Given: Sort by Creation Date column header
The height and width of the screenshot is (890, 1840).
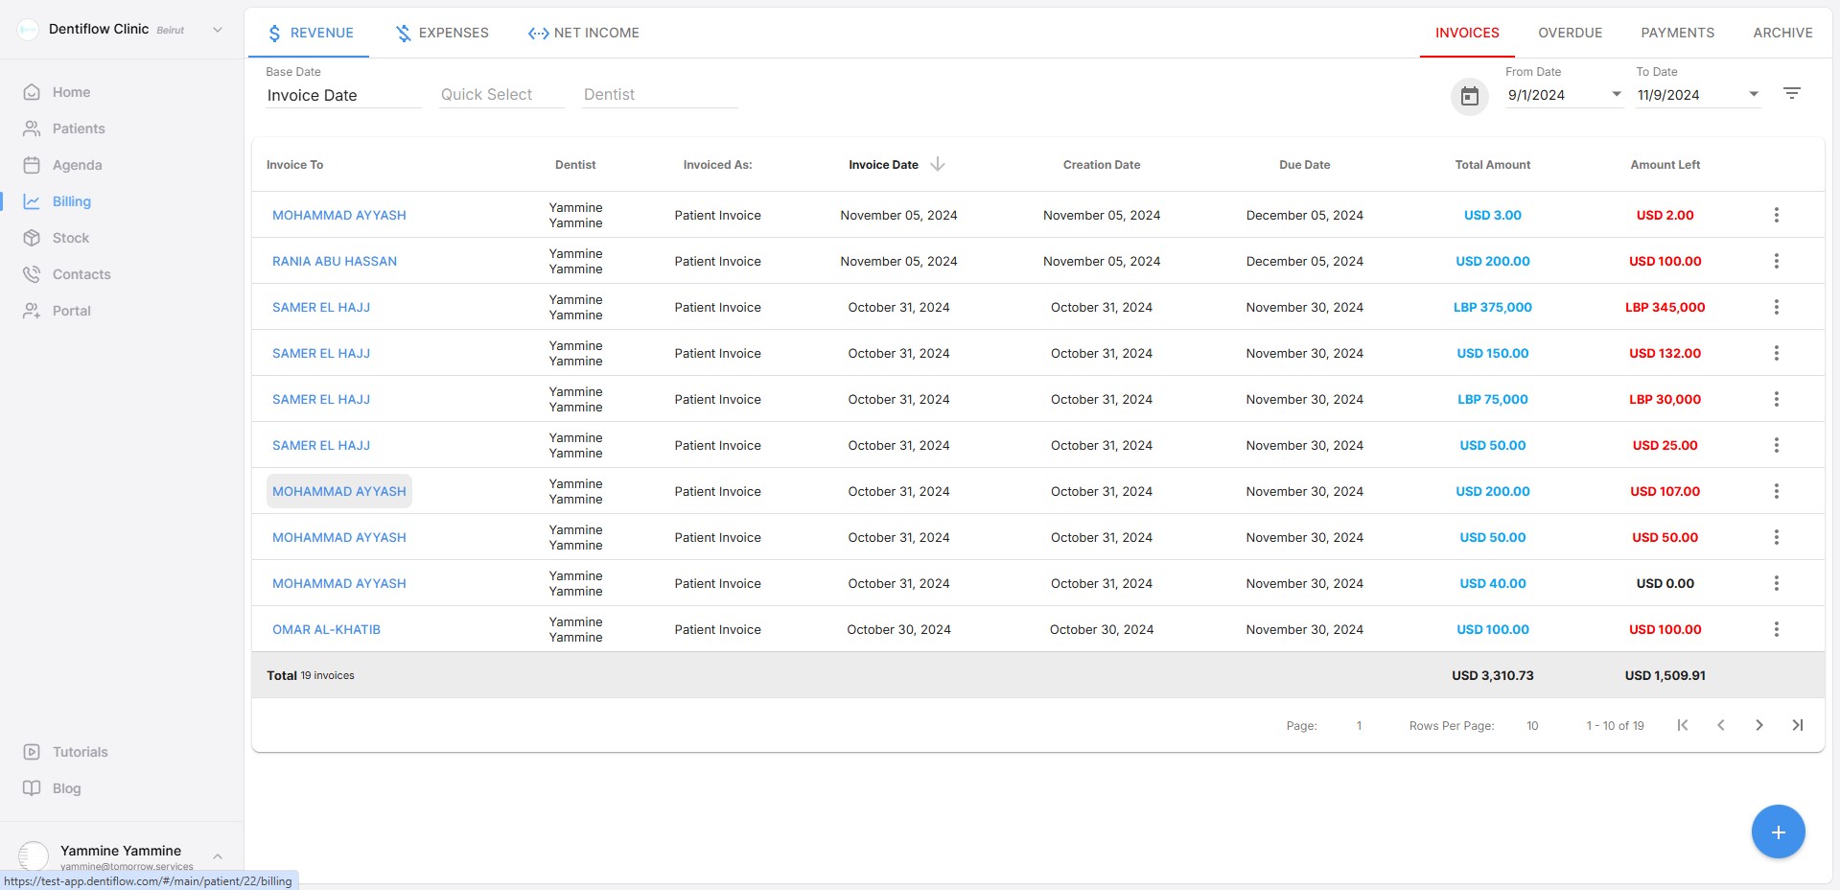Looking at the screenshot, I should pos(1102,165).
